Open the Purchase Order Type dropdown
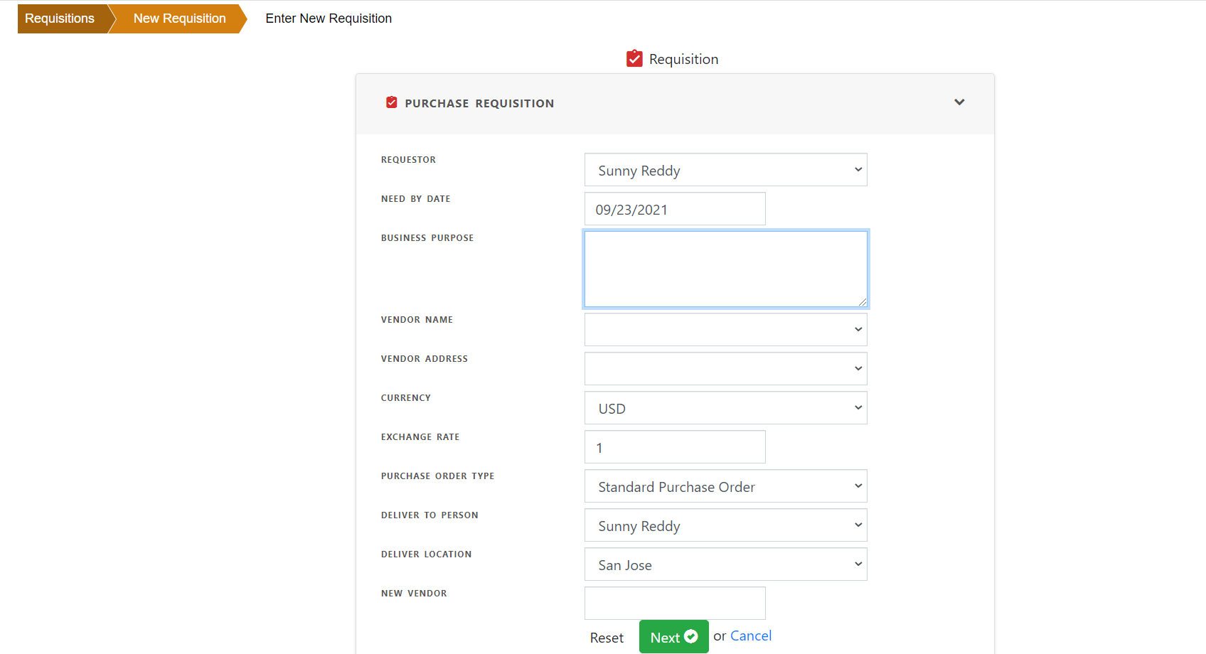 click(725, 486)
